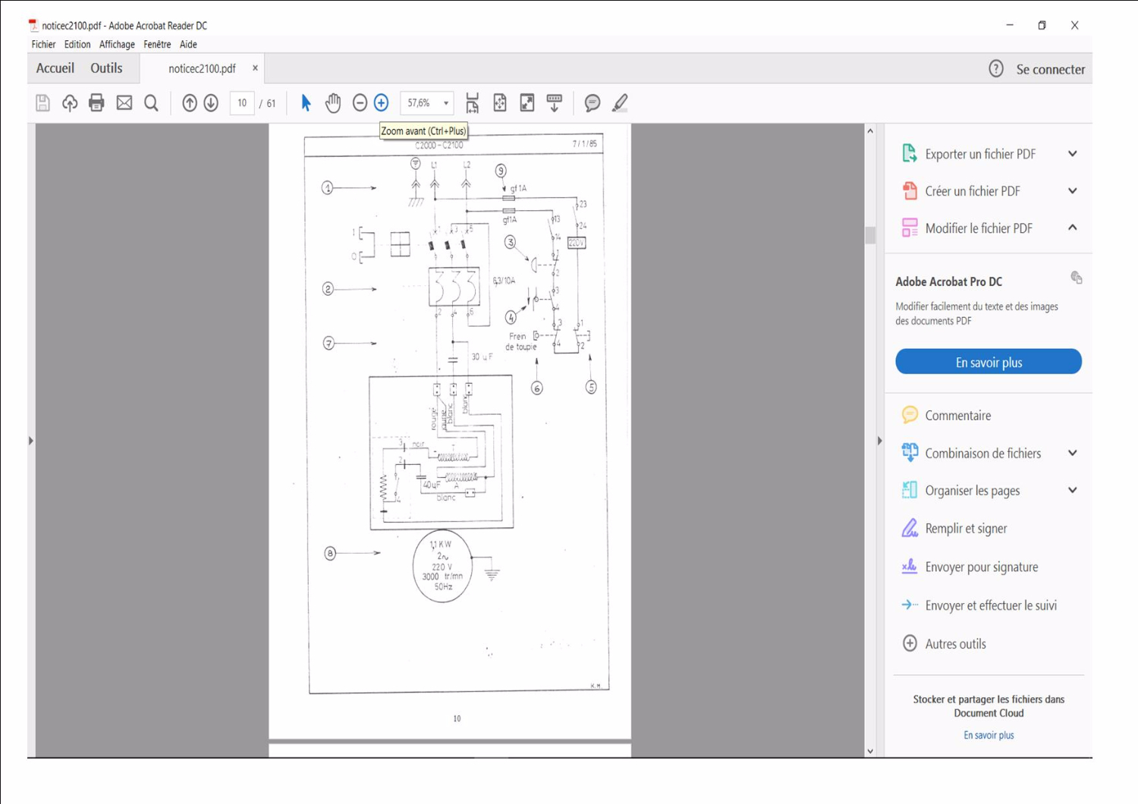Image resolution: width=1138 pixels, height=804 pixels.
Task: Open the Affichage menu
Action: (117, 45)
